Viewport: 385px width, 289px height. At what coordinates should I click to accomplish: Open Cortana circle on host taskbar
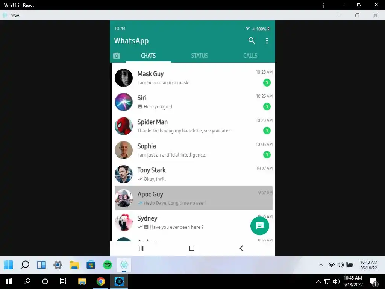[x=45, y=281]
